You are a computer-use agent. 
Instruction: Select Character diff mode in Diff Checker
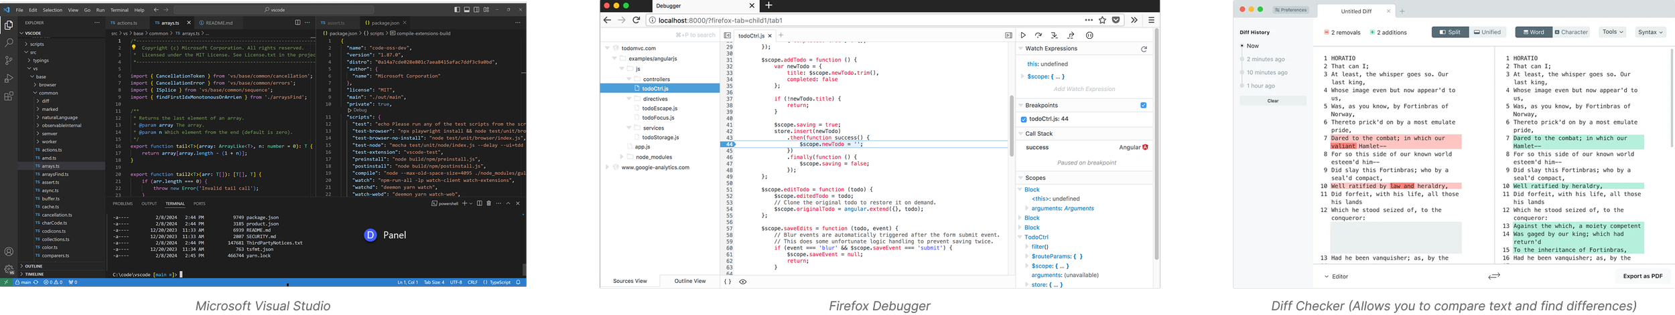pos(1571,32)
